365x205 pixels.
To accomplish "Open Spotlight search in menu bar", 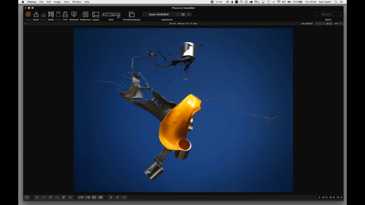I will (336, 2).
